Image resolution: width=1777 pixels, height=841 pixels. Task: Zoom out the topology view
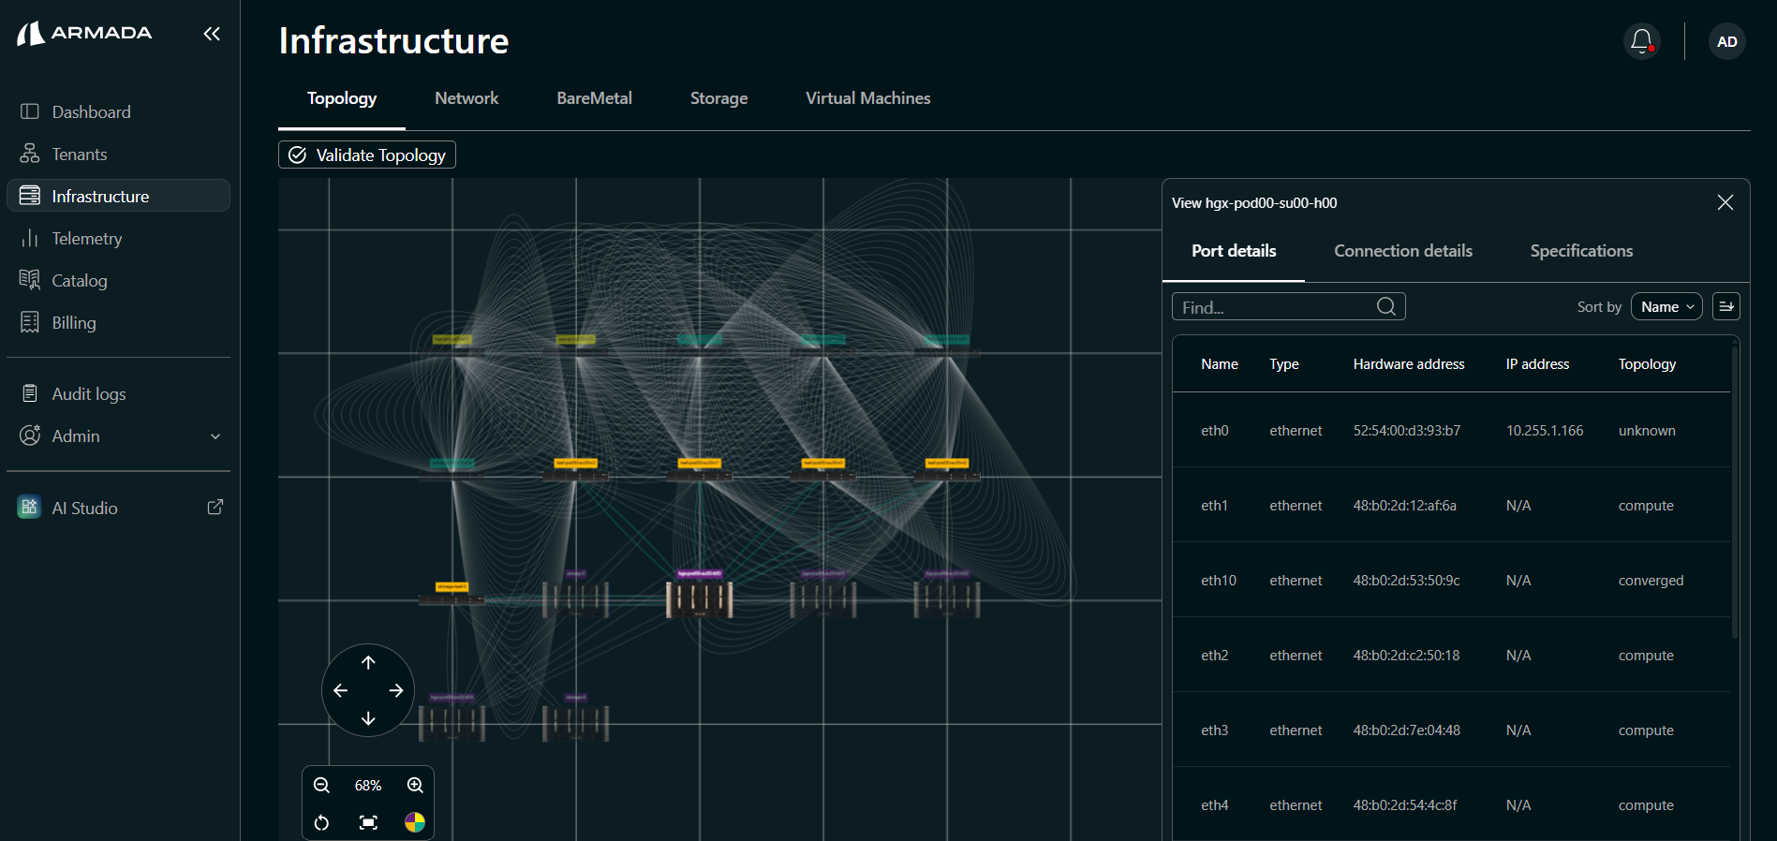321,785
